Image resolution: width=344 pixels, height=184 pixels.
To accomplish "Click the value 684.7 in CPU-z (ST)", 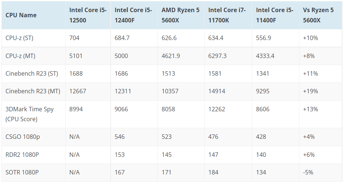I will (x=122, y=38).
